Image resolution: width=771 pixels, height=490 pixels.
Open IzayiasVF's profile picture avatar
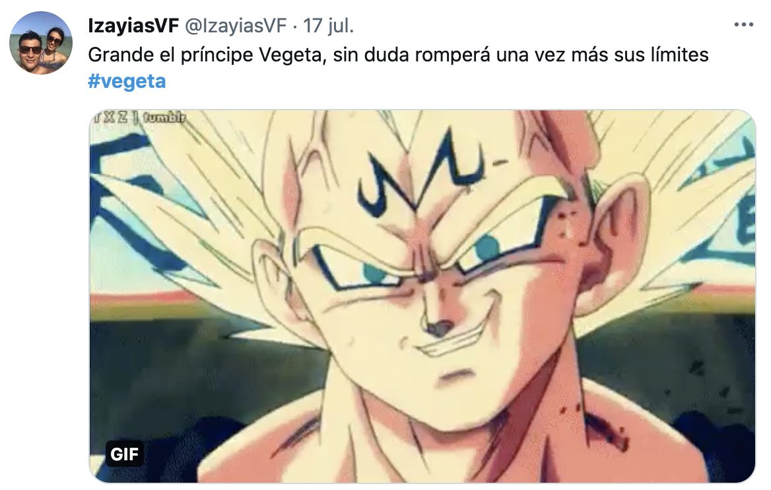pyautogui.click(x=41, y=43)
